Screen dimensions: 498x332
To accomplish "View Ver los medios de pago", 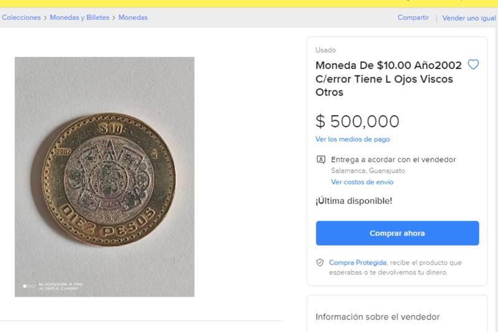I will click(x=352, y=139).
